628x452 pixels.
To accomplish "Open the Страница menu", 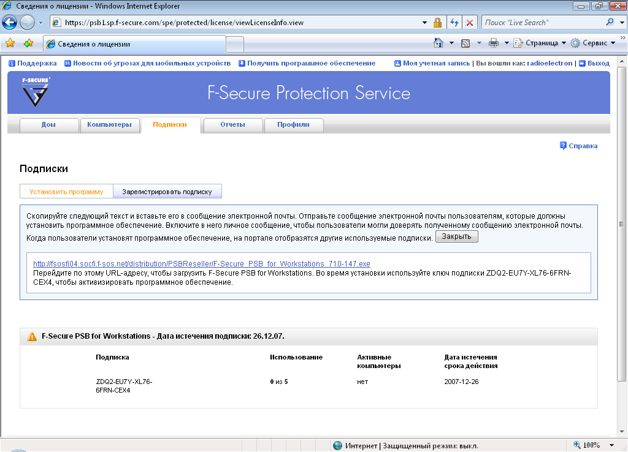I will (540, 43).
